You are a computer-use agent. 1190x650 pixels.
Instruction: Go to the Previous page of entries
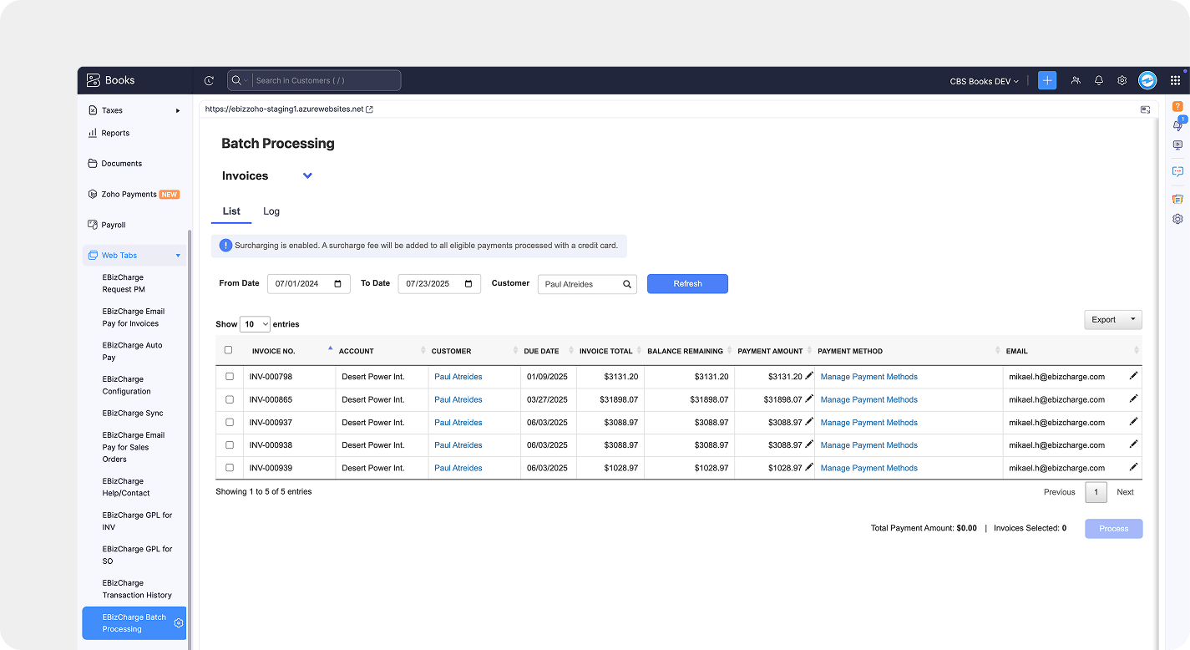pyautogui.click(x=1059, y=492)
